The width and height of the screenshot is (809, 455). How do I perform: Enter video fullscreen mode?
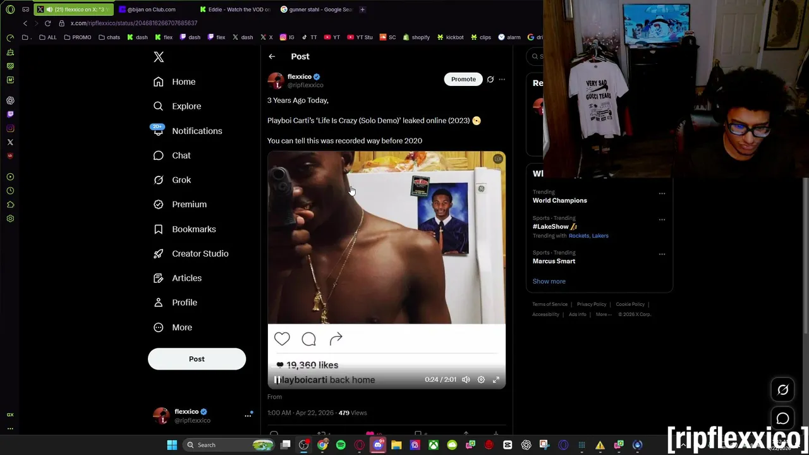click(x=496, y=380)
